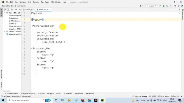Select Aaajad.py in project tree

[x=14, y=18]
